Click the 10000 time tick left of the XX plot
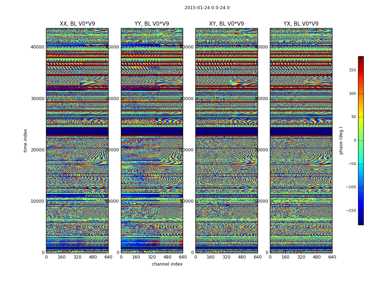The width and height of the screenshot is (369, 281). (37, 201)
